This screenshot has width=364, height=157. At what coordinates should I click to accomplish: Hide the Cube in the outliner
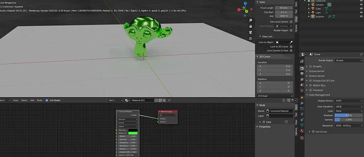coord(361,9)
